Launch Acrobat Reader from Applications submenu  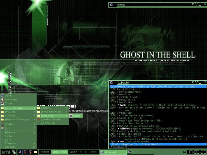click(x=53, y=119)
